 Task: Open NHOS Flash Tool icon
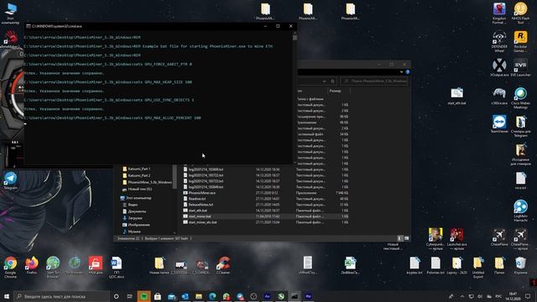[520, 13]
